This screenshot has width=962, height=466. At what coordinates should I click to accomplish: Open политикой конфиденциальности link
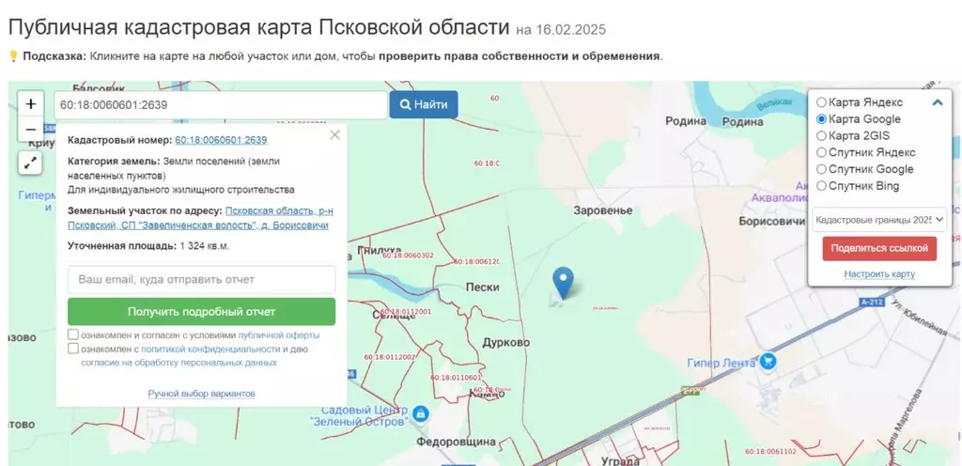click(210, 349)
